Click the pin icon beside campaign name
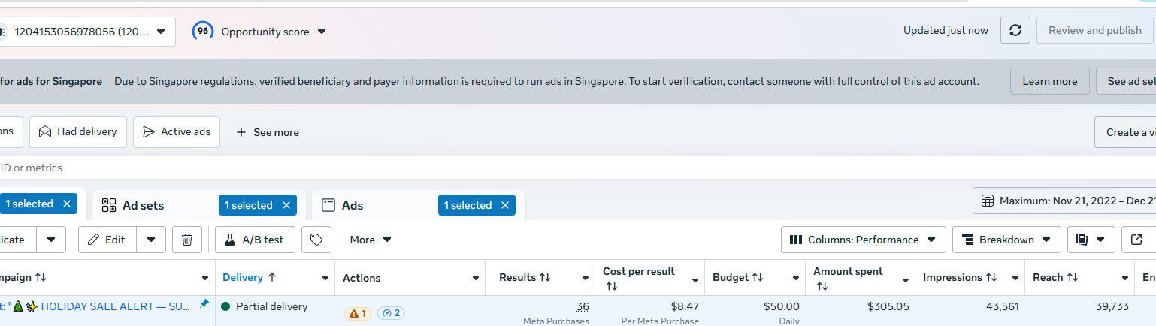Viewport: 1156px width, 326px height. (204, 304)
